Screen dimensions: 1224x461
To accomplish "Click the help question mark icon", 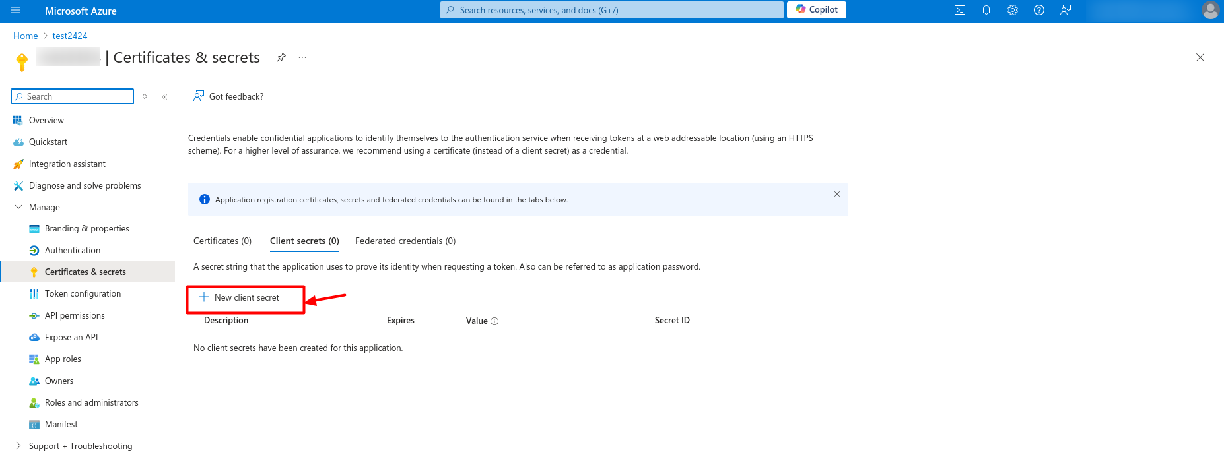I will [x=1039, y=11].
